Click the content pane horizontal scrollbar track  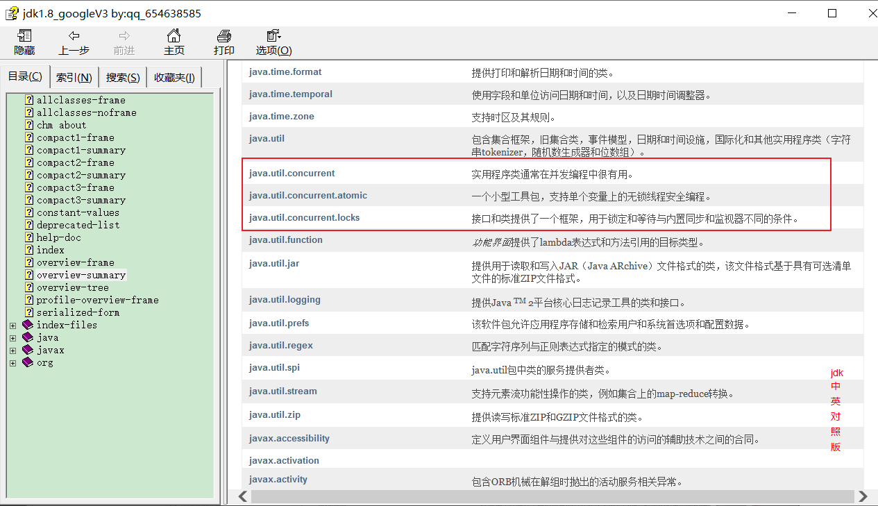[x=552, y=496]
